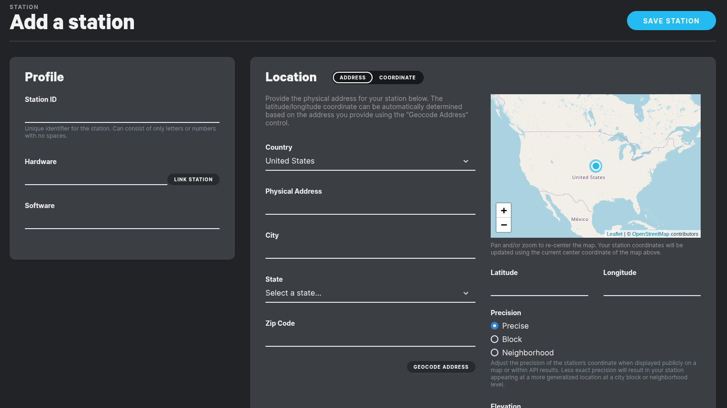Click the Geocode Address button
The width and height of the screenshot is (727, 408).
point(441,367)
